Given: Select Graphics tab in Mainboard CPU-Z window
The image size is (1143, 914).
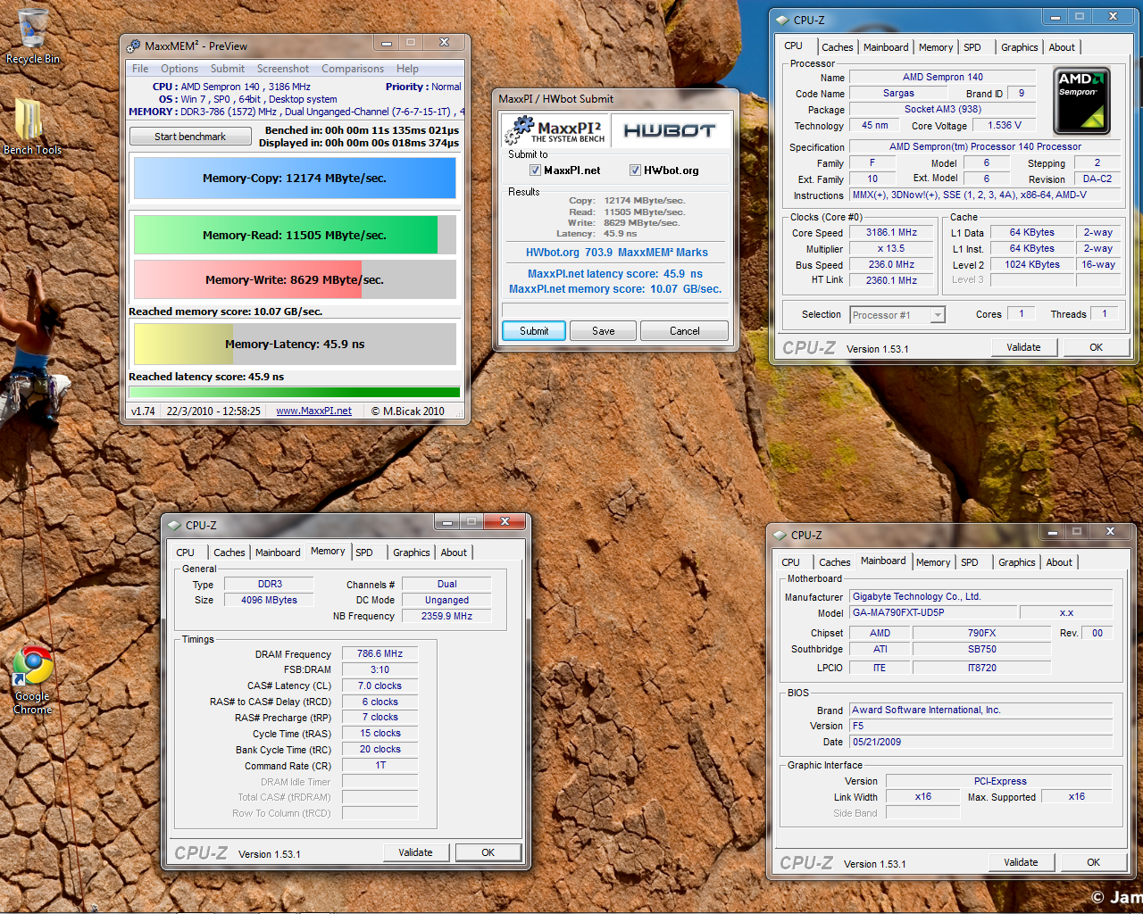Looking at the screenshot, I should pos(1017,562).
